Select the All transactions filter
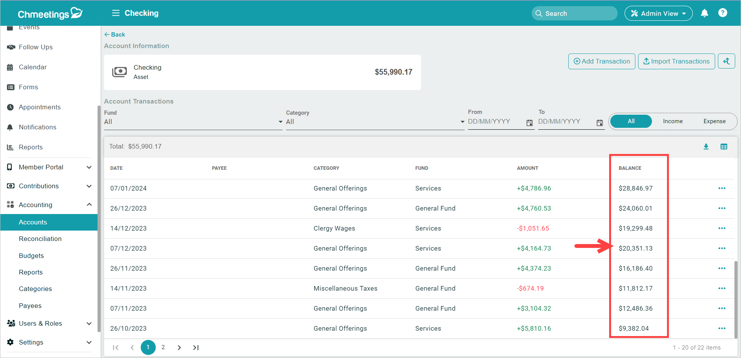The image size is (741, 358). pyautogui.click(x=631, y=121)
